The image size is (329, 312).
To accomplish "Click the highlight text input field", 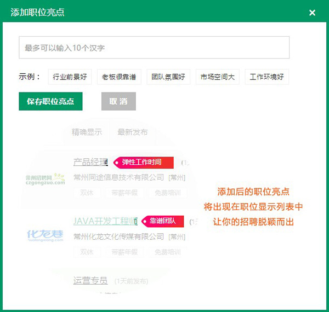I will click(x=154, y=48).
